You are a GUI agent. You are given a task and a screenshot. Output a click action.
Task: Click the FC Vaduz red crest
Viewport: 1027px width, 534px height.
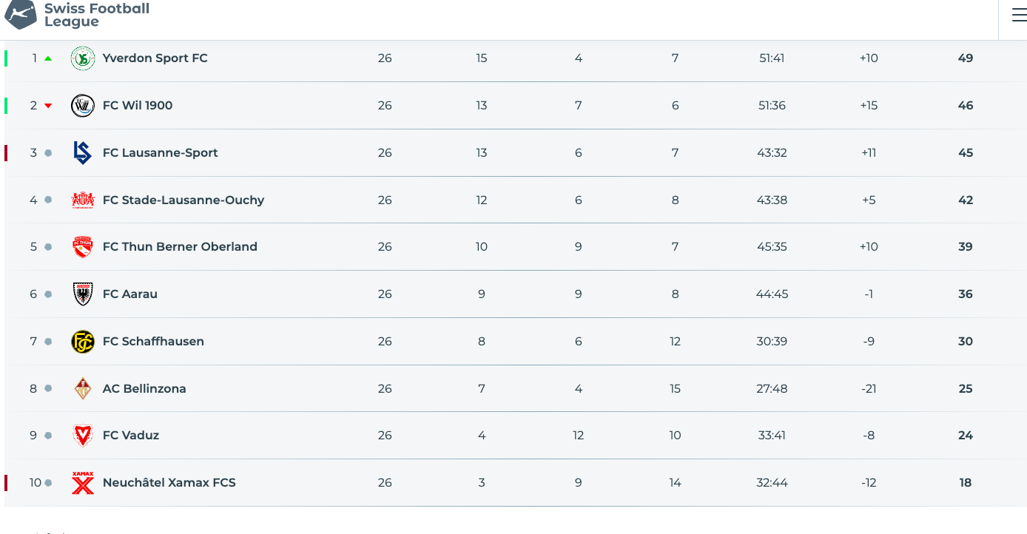click(x=83, y=436)
